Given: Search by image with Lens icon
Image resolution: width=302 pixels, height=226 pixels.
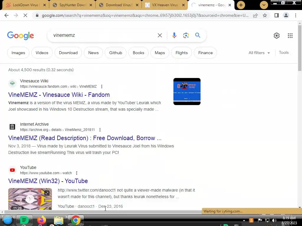Looking at the screenshot, I should [x=186, y=35].
